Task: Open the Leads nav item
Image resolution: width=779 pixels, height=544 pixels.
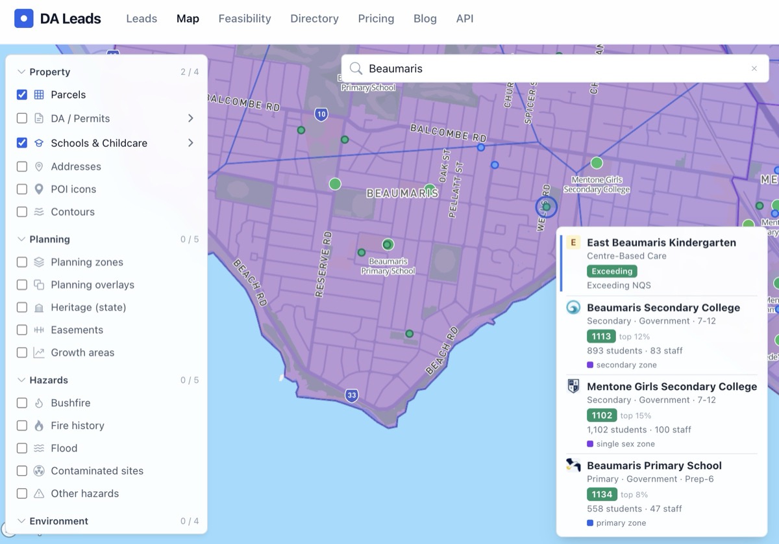Action: coord(142,19)
